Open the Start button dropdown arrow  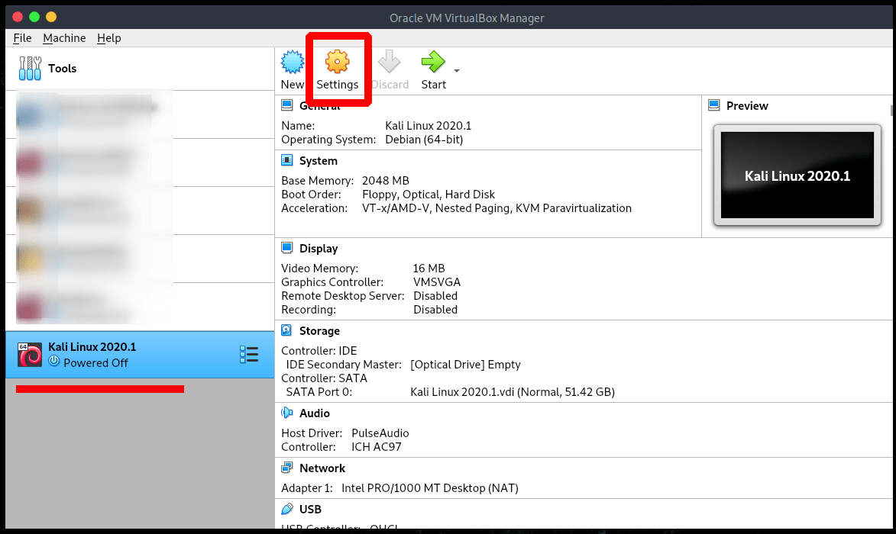coord(457,71)
